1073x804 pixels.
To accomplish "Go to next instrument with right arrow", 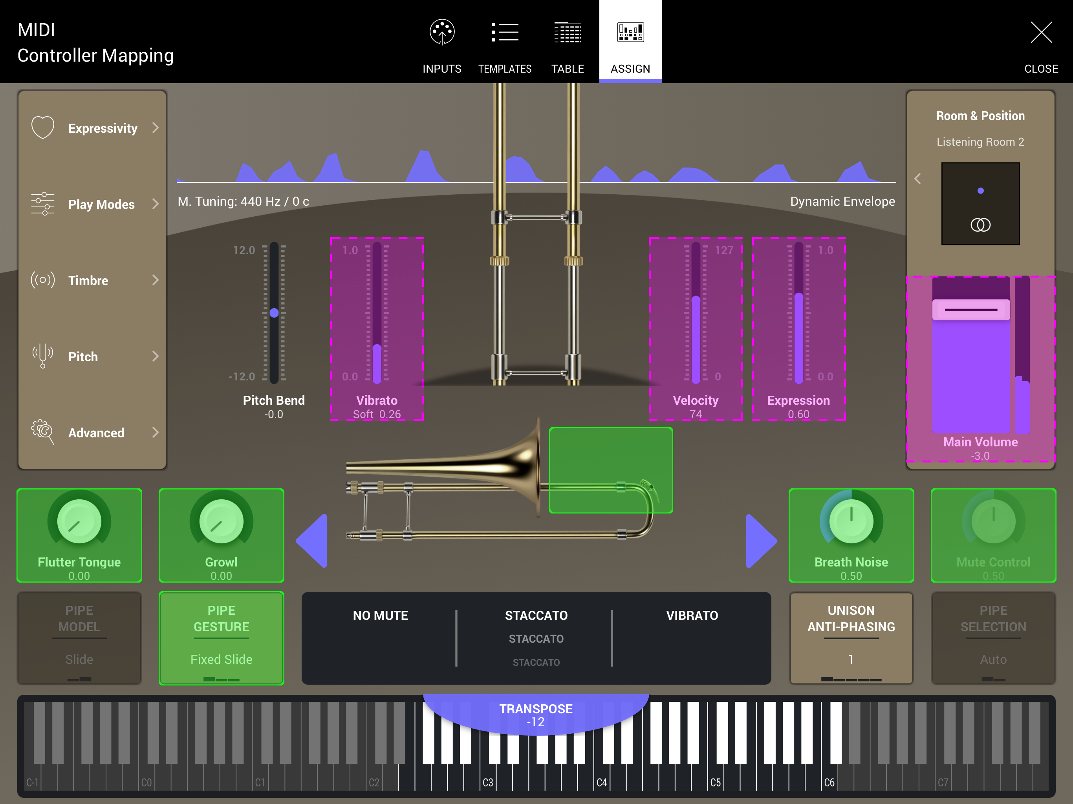I will tap(762, 541).
